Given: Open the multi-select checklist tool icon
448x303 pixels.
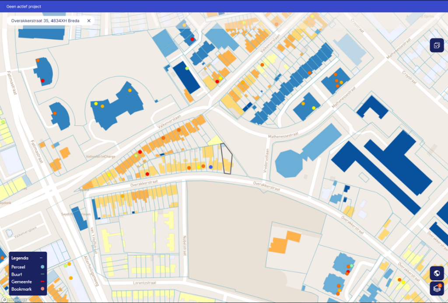Looking at the screenshot, I should (437, 45).
